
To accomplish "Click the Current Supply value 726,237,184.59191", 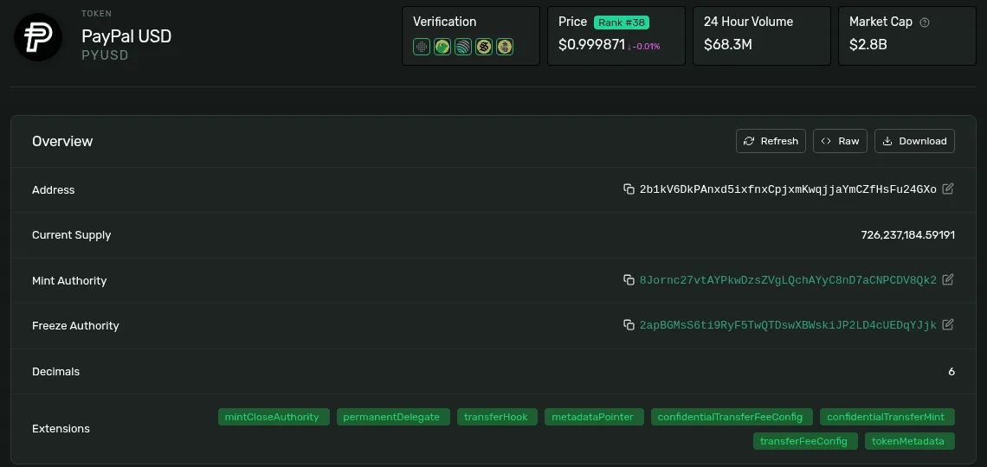I will coord(907,235).
